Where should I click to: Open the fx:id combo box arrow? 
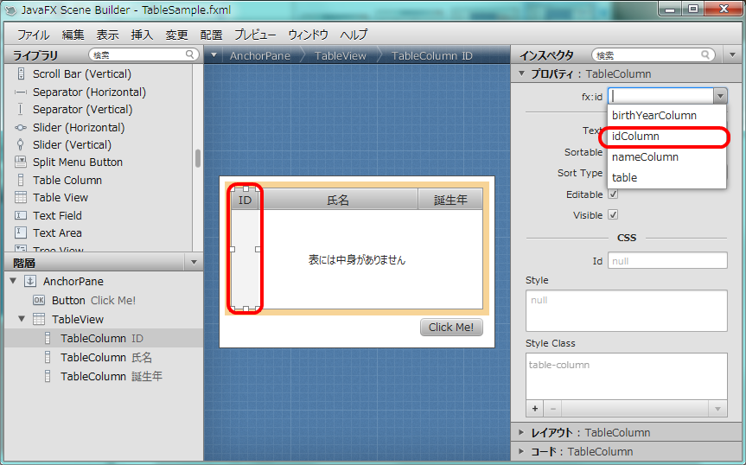pos(720,97)
